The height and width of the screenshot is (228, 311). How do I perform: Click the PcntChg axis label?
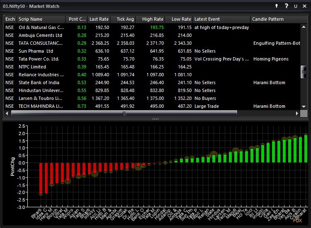click(12, 167)
